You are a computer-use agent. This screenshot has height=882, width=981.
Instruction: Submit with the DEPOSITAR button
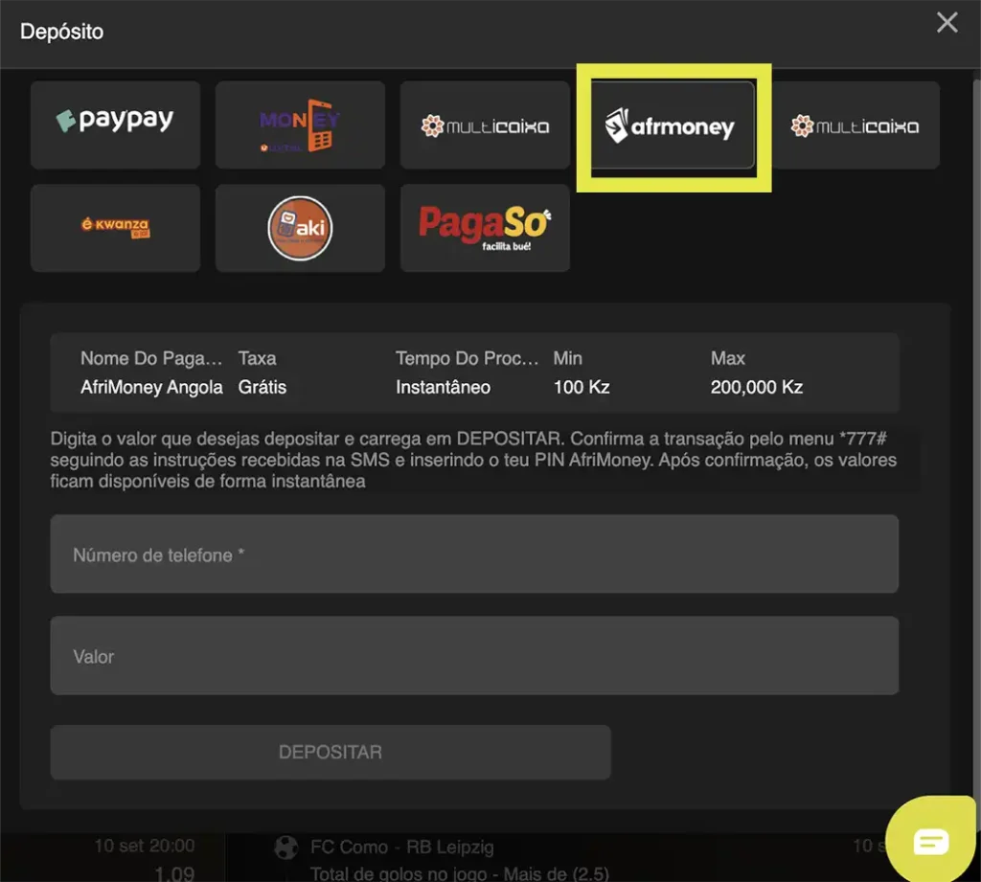tap(331, 752)
